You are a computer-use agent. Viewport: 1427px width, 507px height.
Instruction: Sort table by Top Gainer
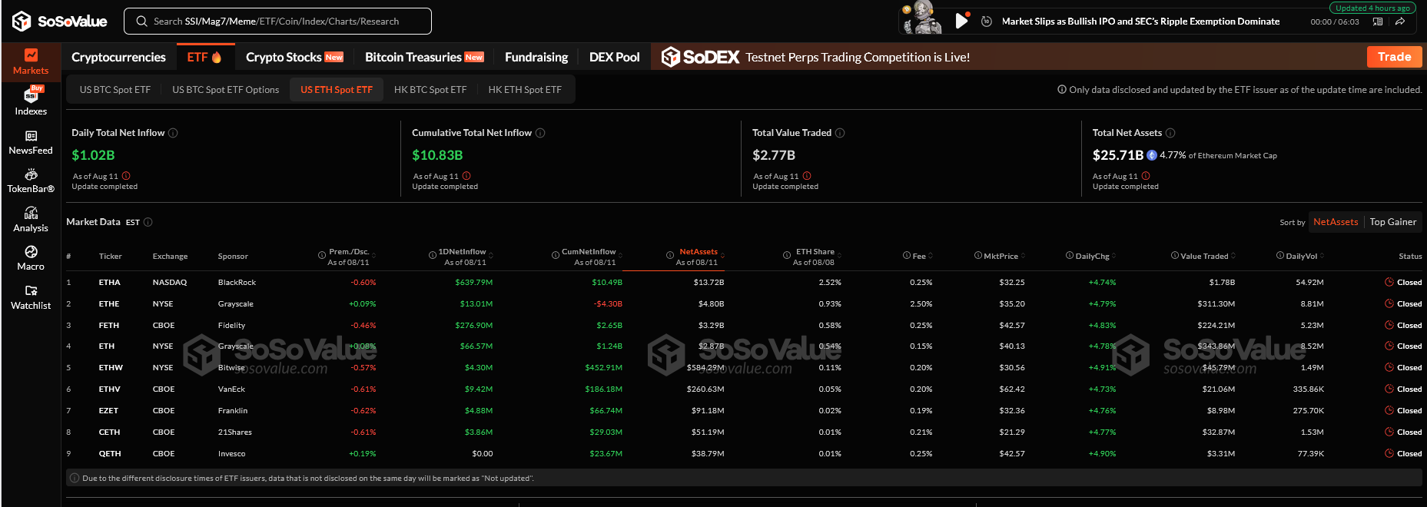pyautogui.click(x=1392, y=222)
